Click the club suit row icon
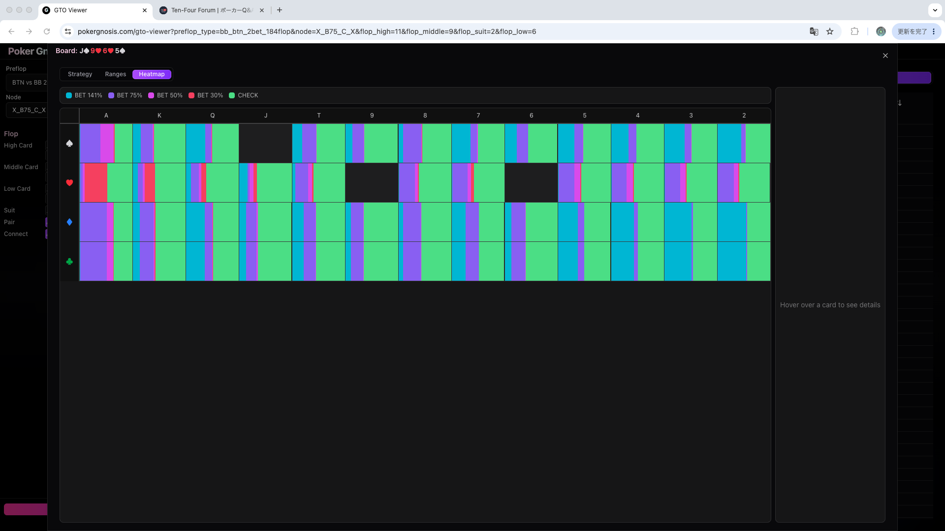The height and width of the screenshot is (531, 945). tap(69, 261)
